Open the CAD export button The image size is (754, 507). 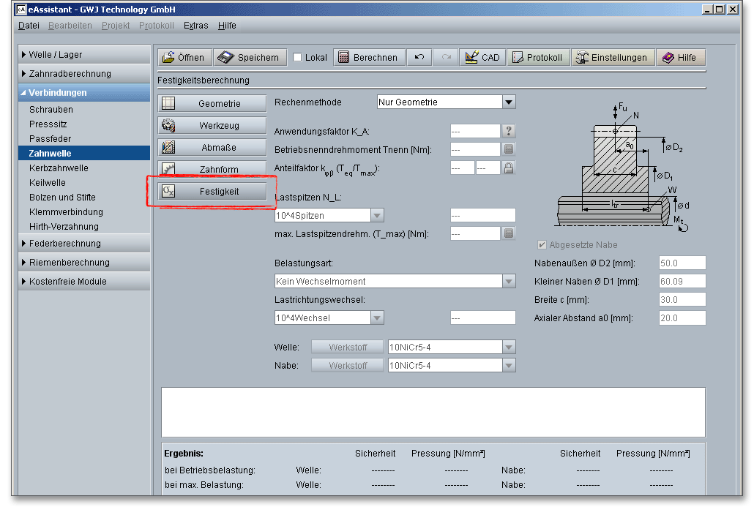coord(482,58)
